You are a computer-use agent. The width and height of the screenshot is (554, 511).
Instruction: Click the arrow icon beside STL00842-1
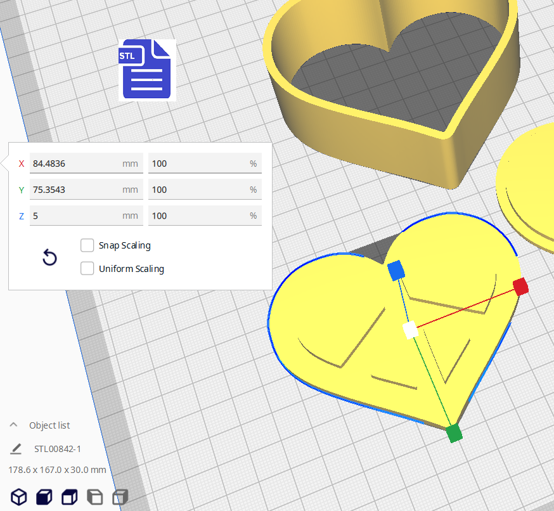tap(15, 449)
